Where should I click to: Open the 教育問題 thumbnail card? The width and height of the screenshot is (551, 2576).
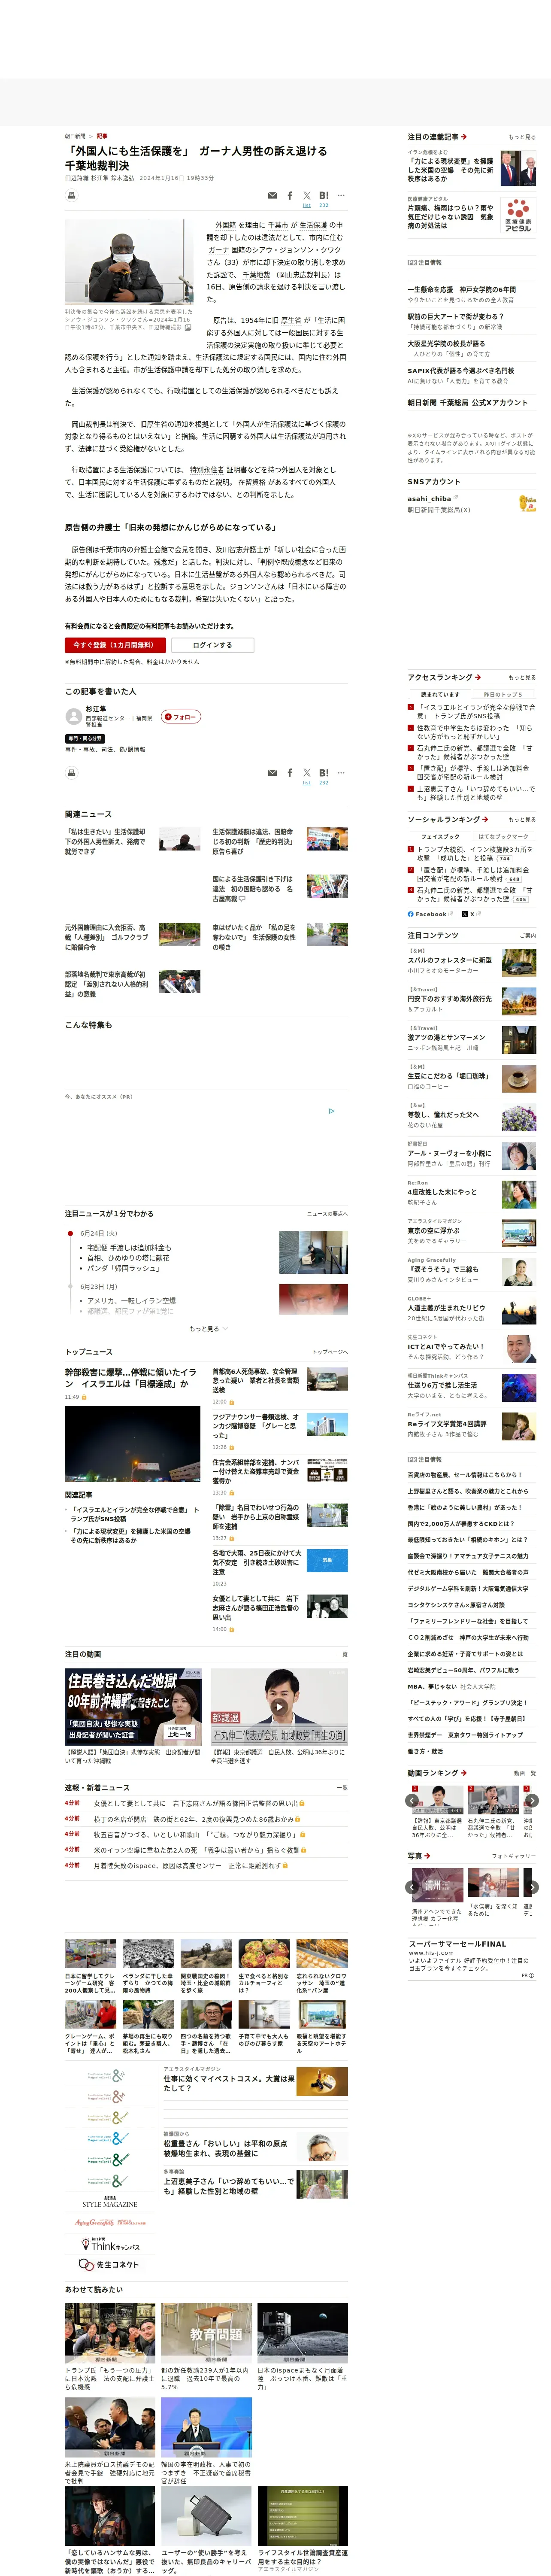point(206,2334)
